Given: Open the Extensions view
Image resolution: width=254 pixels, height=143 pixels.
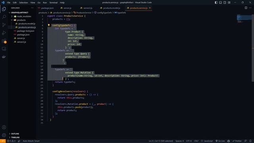Looking at the screenshot, I should 4,41.
